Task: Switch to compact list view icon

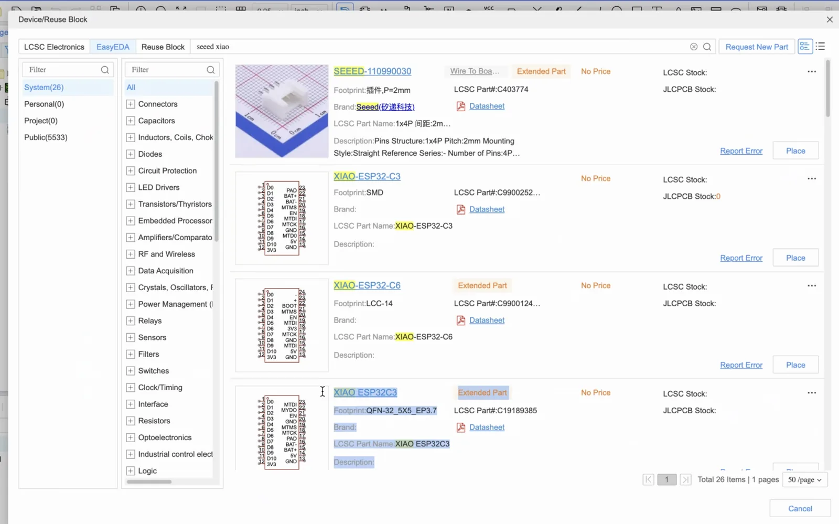Action: [x=821, y=47]
